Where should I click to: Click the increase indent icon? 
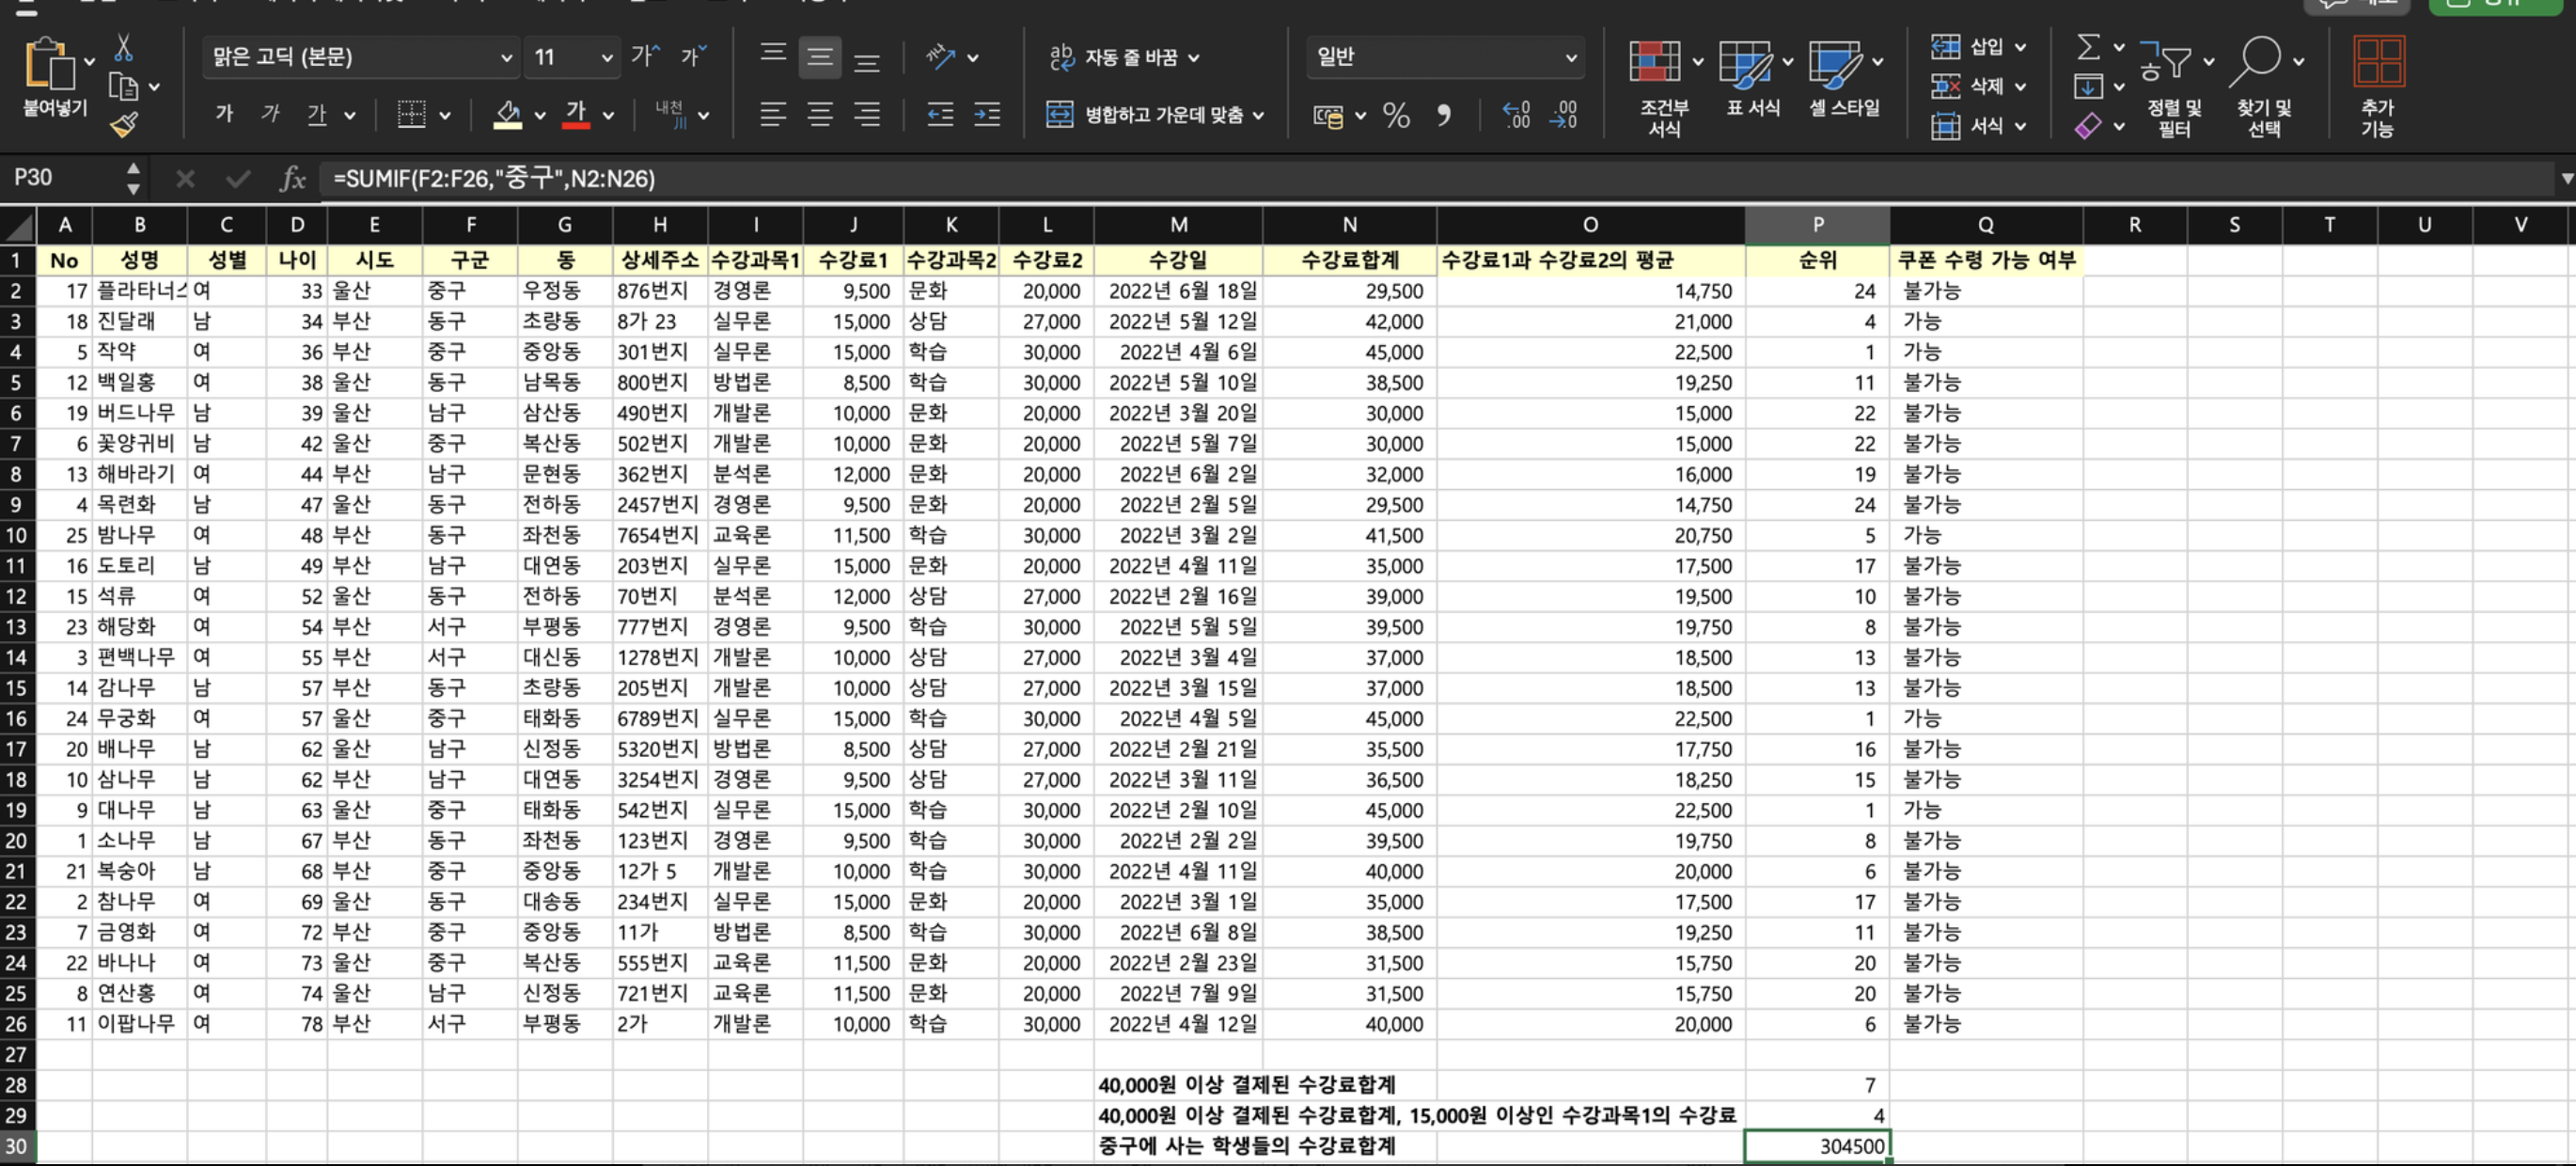(x=987, y=115)
